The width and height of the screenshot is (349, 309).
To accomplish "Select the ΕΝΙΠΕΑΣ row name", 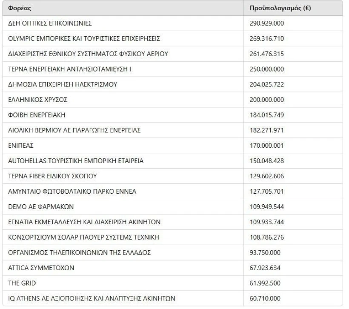I will tap(21, 145).
